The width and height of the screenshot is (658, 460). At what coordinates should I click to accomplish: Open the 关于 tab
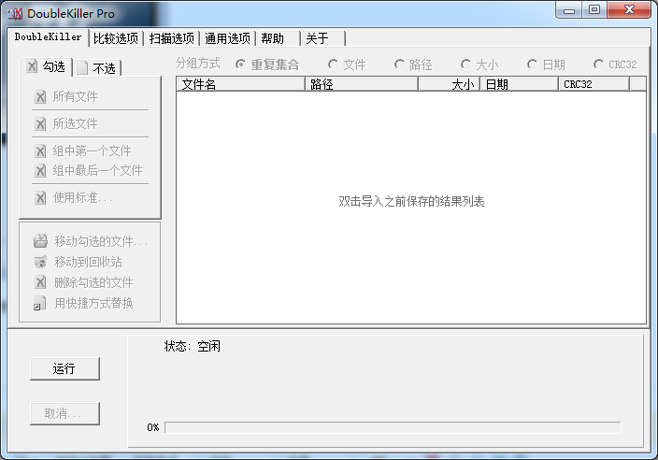point(322,38)
